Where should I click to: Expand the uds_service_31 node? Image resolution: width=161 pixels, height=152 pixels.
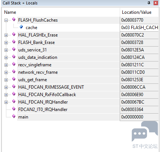click(x=6, y=50)
